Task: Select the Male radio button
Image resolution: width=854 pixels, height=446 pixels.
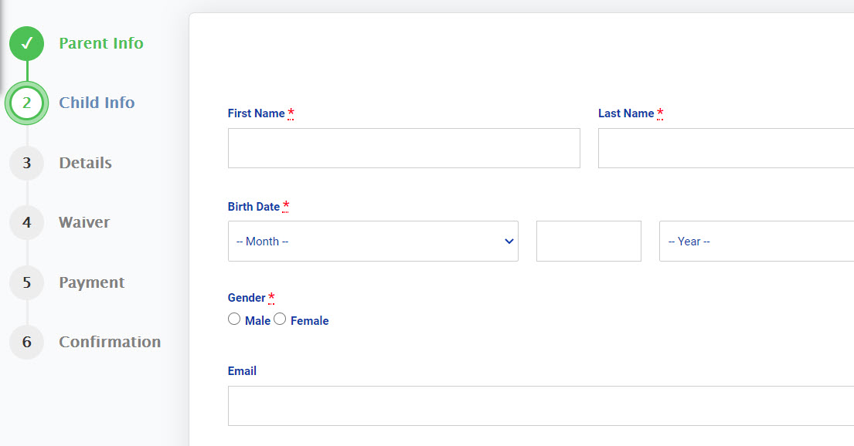Action: (234, 319)
